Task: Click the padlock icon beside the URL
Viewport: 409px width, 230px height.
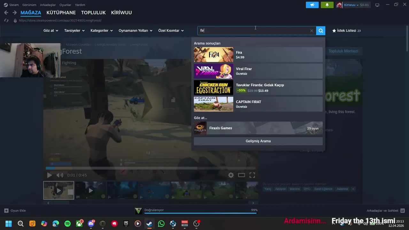Action: [15, 20]
